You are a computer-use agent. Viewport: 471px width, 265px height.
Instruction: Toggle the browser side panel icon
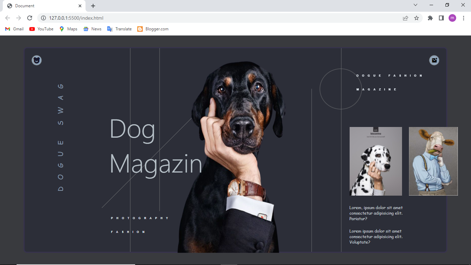pyautogui.click(x=441, y=18)
